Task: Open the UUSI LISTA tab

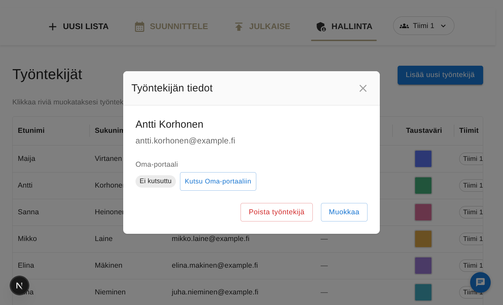Action: [x=78, y=26]
